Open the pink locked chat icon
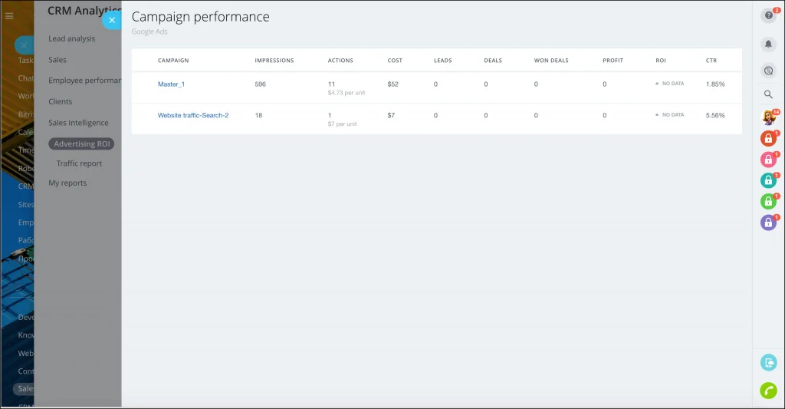Screen dimensions: 785x409 [768, 160]
